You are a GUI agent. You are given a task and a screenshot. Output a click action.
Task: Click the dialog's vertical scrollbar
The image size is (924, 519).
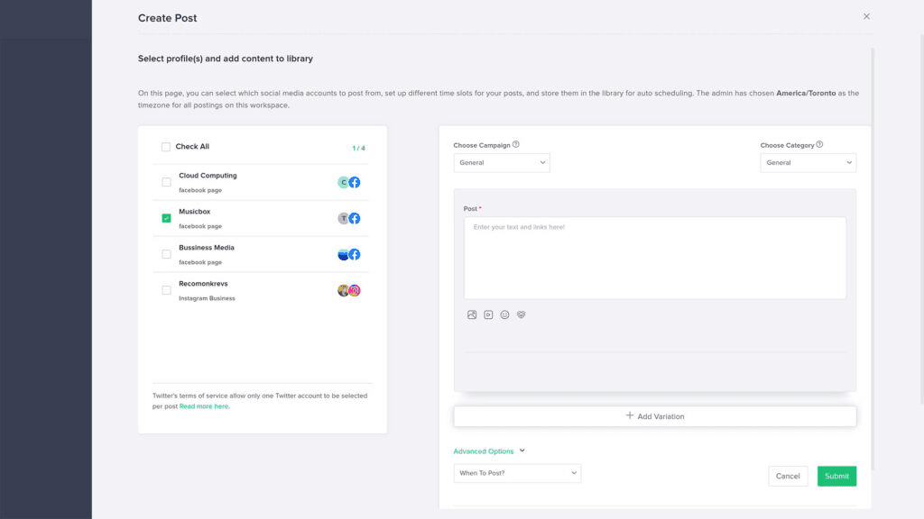point(873,259)
